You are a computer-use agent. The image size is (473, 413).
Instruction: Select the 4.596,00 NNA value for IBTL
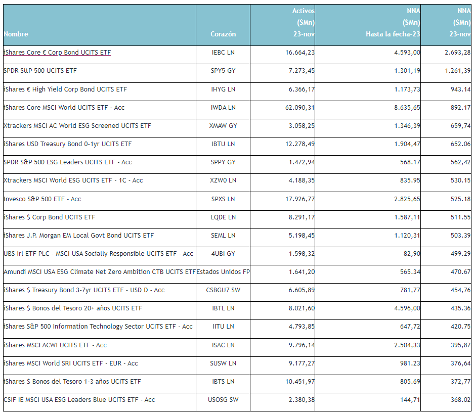pyautogui.click(x=407, y=308)
